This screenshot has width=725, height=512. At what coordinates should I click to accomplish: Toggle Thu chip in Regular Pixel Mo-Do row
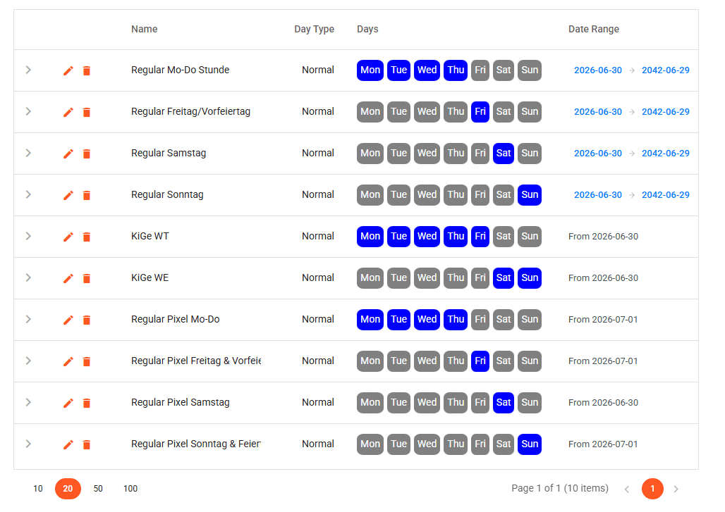[x=456, y=320]
